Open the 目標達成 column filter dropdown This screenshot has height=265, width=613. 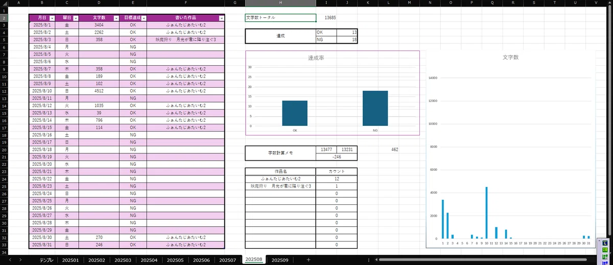(x=144, y=18)
